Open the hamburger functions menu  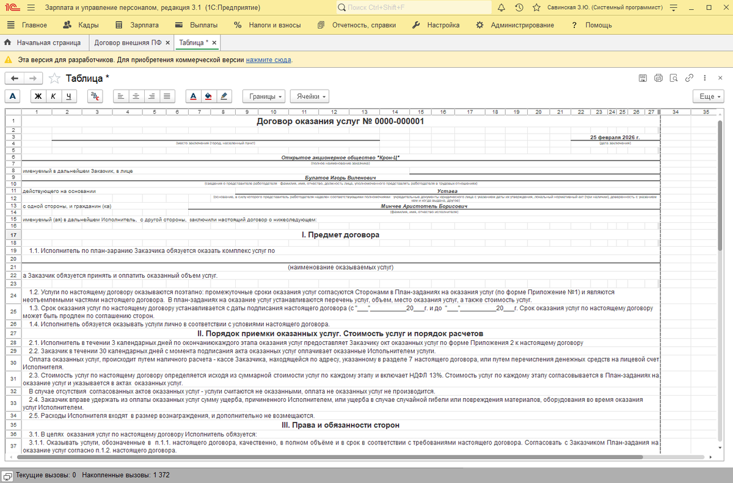pyautogui.click(x=31, y=8)
